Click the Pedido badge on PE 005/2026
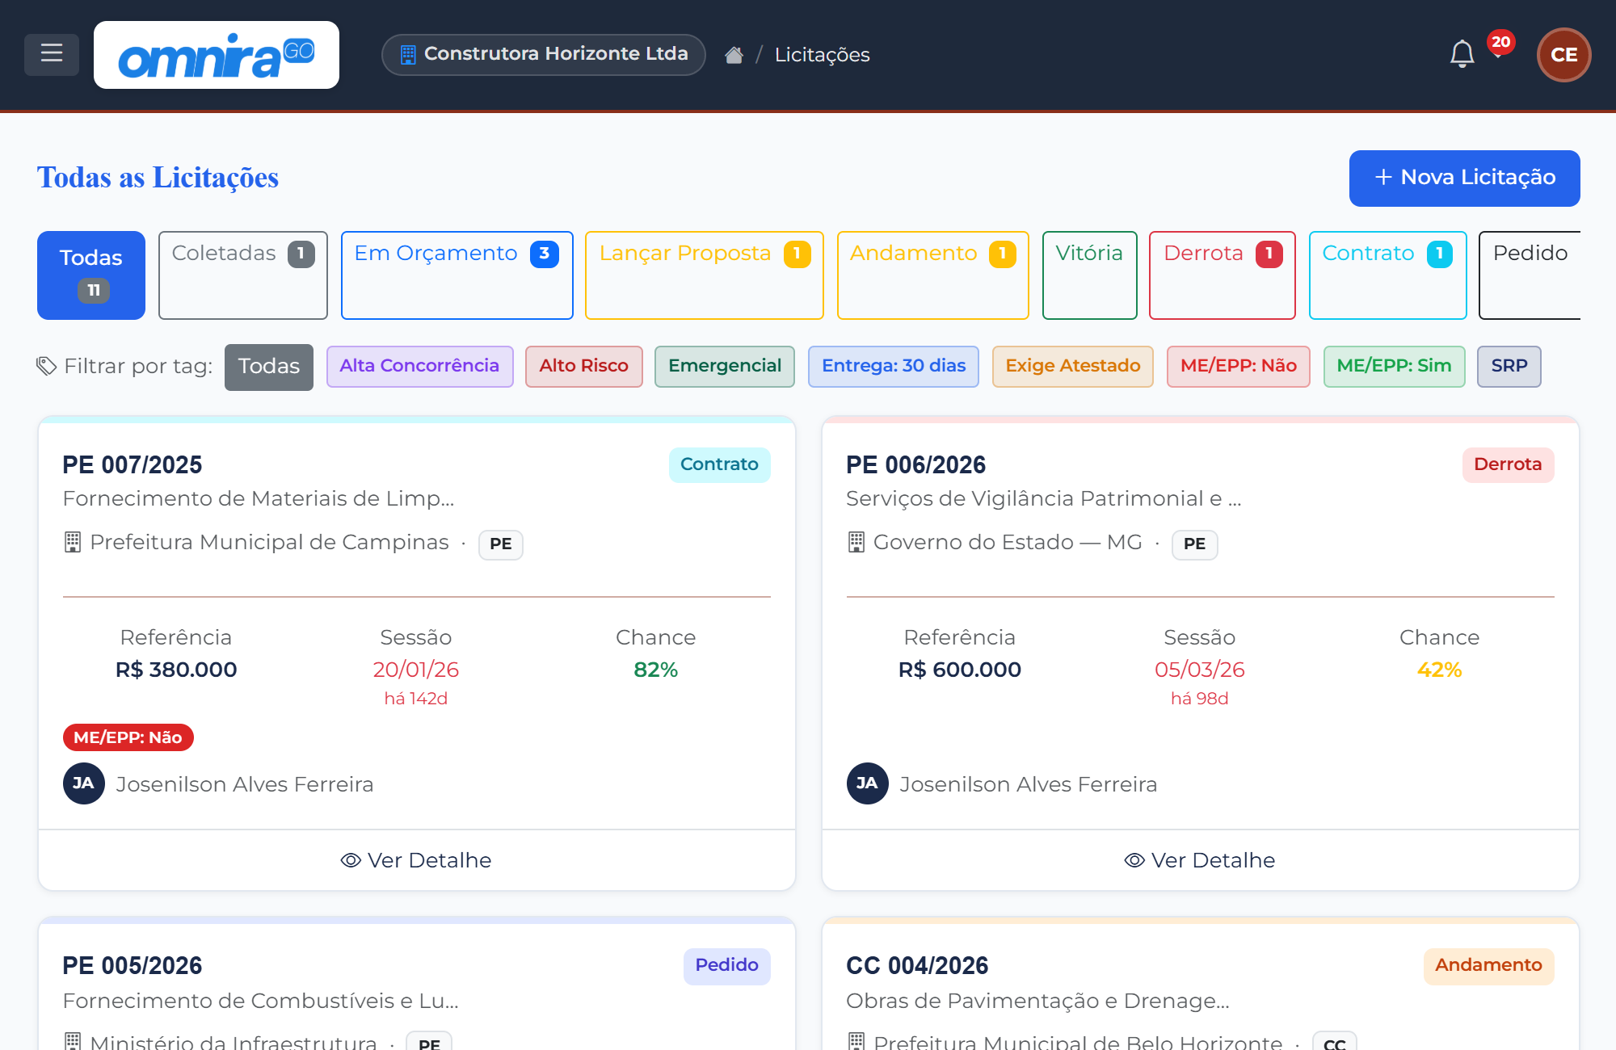 click(727, 966)
